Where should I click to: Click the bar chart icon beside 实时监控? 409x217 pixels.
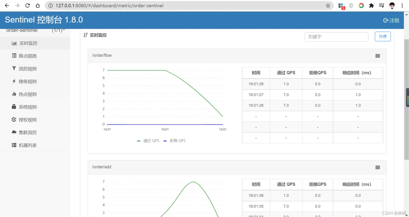click(x=14, y=43)
